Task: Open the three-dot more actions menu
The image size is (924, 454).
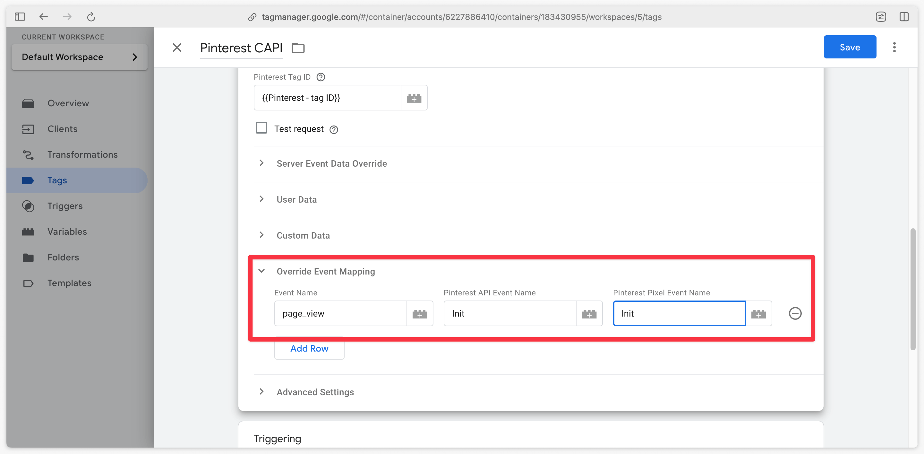Action: click(x=894, y=48)
